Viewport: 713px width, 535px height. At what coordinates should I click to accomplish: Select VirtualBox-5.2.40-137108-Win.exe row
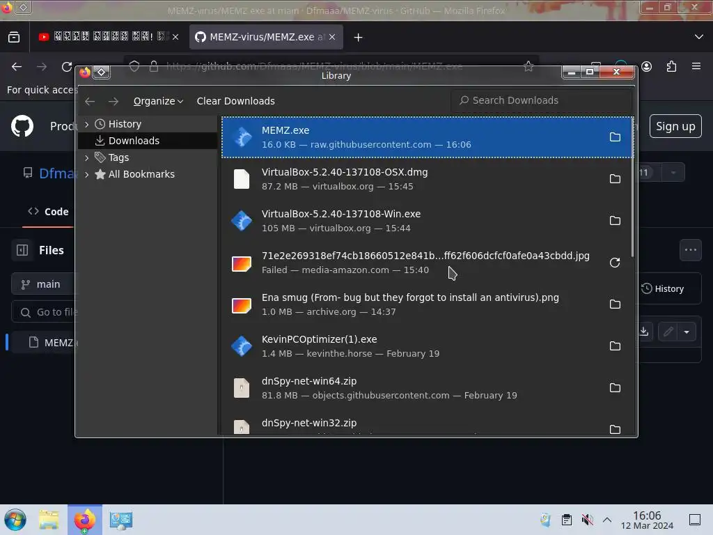(x=428, y=221)
